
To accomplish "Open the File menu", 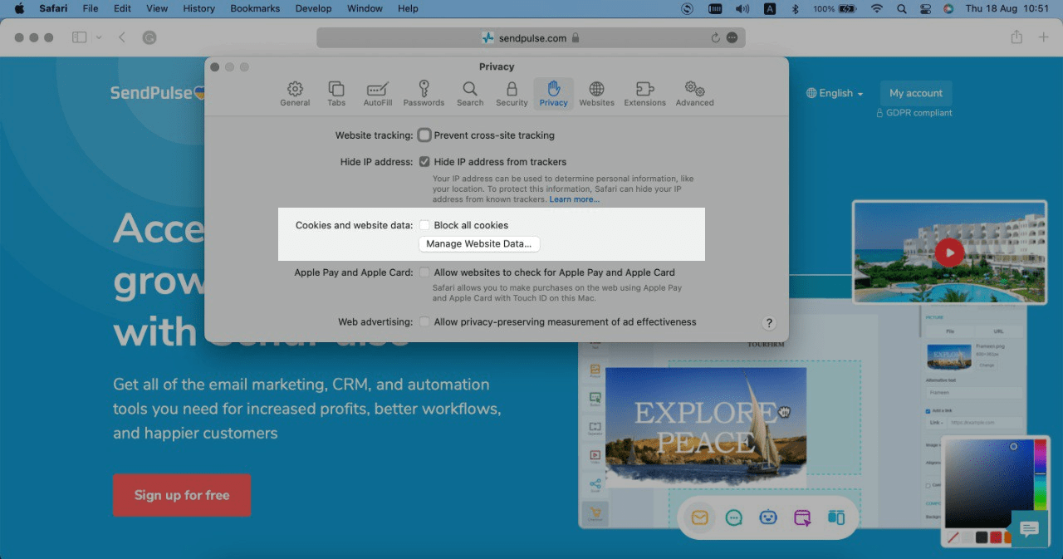I will (x=90, y=8).
